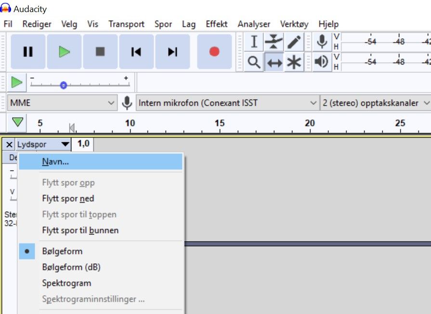Screen dimensions: 431x314
Task: Select the Time Shift tool
Action: point(273,62)
